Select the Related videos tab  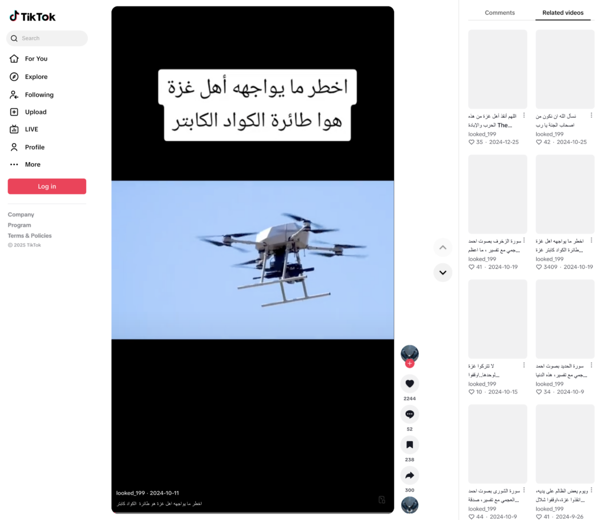point(563,13)
